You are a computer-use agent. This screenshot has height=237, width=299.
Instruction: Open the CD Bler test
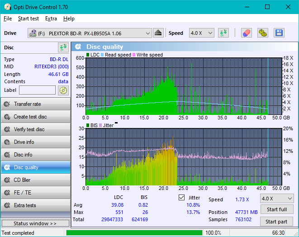point(36,180)
